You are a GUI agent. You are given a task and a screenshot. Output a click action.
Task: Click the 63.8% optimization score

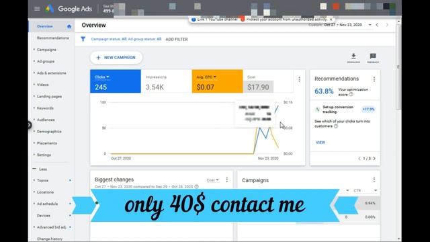324,91
